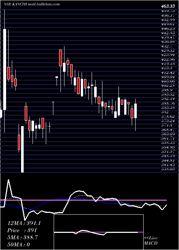Click the top price value 463.35
The width and height of the screenshot is (179, 250).
[x=168, y=6]
